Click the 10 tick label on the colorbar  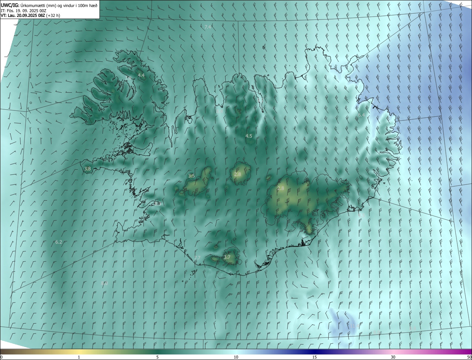click(x=236, y=357)
